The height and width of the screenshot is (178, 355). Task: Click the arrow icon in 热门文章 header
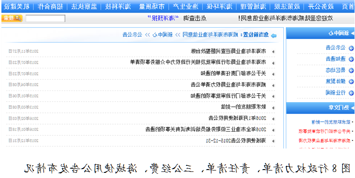(x=352, y=108)
